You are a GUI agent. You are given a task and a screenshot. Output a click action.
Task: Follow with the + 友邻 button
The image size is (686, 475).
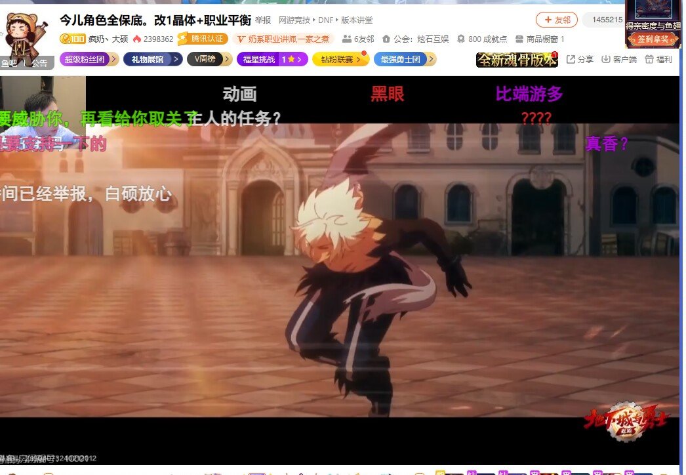(x=557, y=20)
